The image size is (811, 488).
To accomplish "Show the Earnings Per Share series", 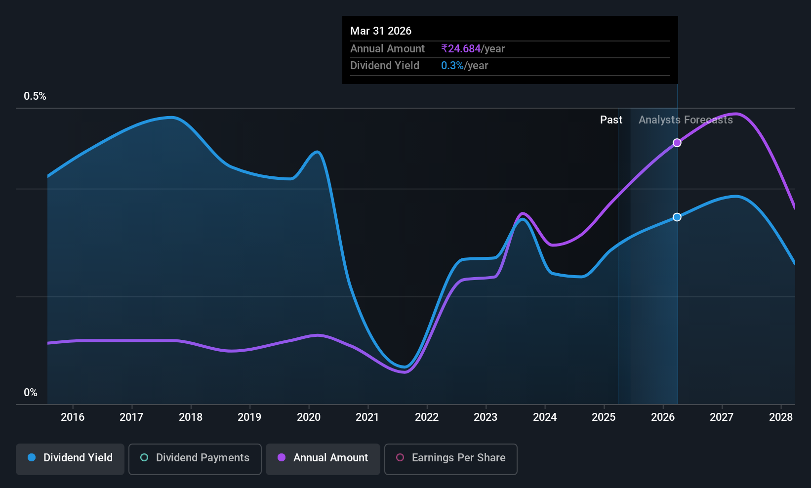I will [x=451, y=459].
